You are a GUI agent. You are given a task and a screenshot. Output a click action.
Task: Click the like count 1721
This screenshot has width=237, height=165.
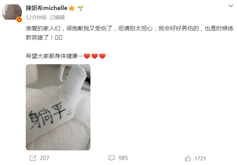(200, 158)
